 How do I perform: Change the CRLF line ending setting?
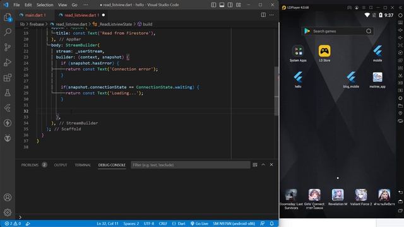coord(163,224)
